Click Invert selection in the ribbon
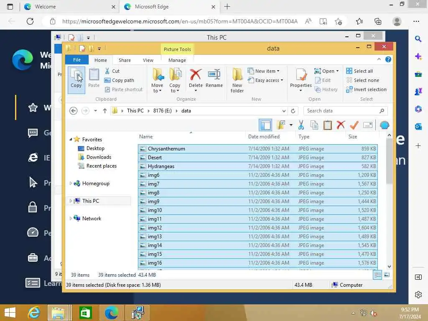Image resolution: width=428 pixels, height=321 pixels. 366,89
